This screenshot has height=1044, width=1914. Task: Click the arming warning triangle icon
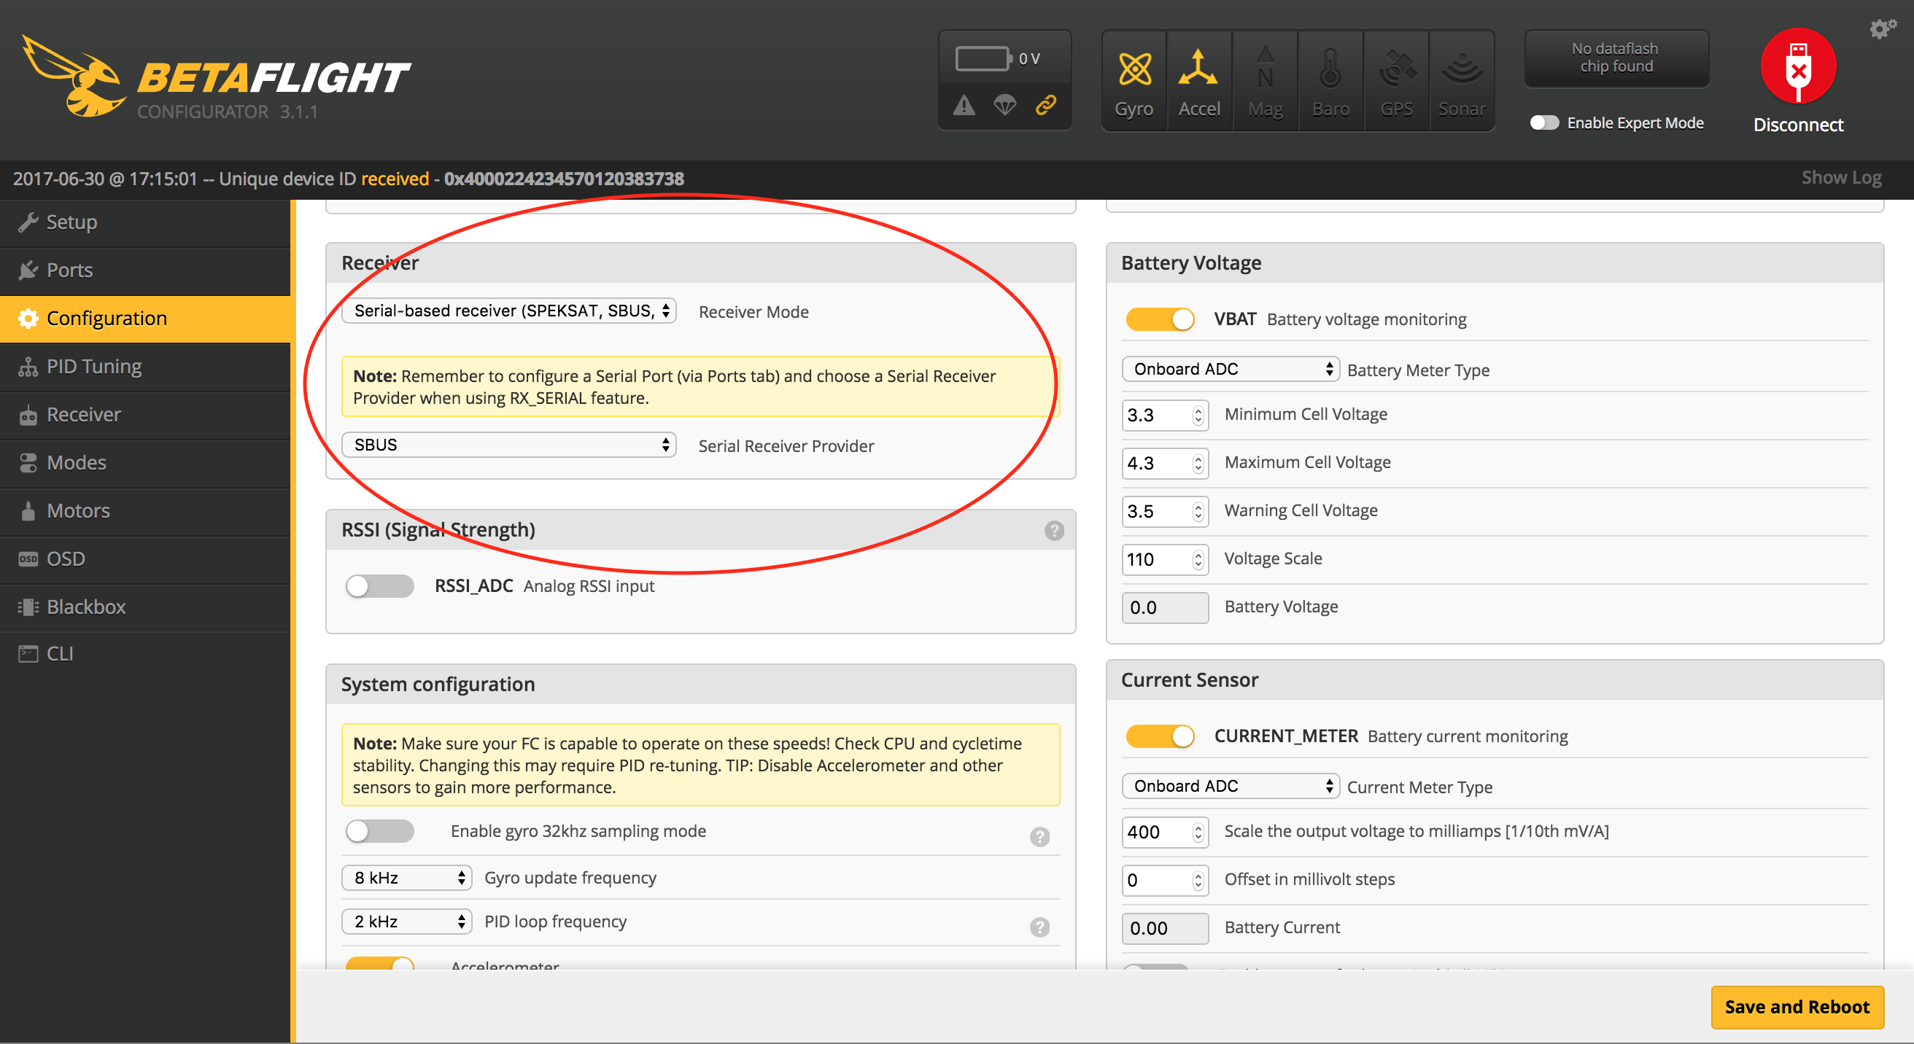point(964,106)
